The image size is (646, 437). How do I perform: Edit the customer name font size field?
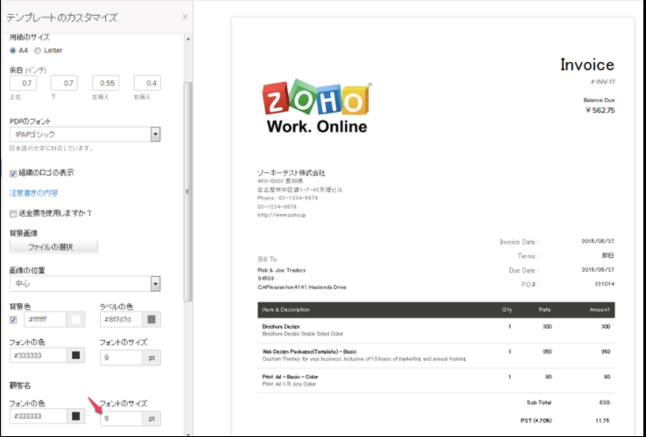click(121, 419)
